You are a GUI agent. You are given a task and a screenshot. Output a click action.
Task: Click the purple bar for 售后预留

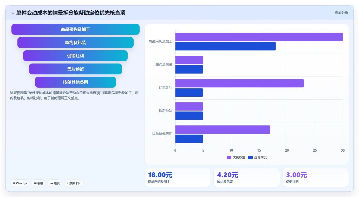pos(189,106)
